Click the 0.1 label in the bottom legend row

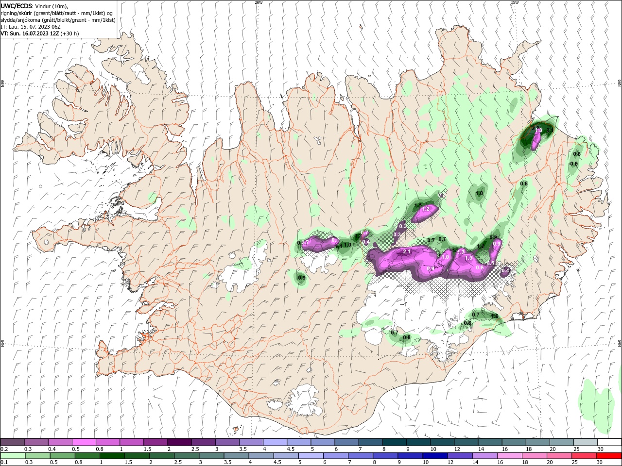pyautogui.click(x=4, y=463)
